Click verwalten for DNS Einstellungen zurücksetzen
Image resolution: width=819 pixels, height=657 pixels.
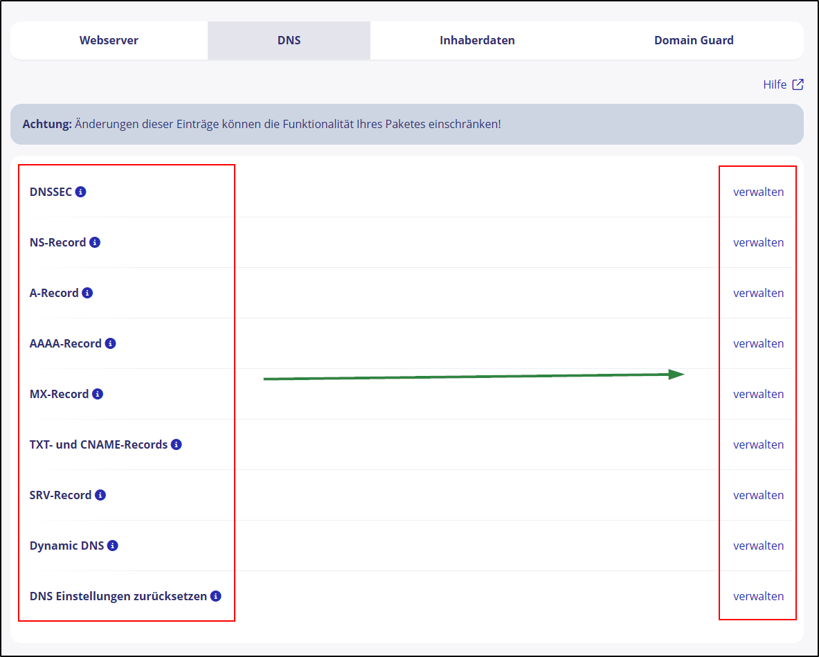(758, 596)
